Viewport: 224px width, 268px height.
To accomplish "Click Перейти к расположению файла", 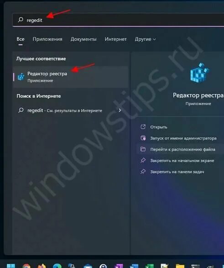I will point(182,149).
